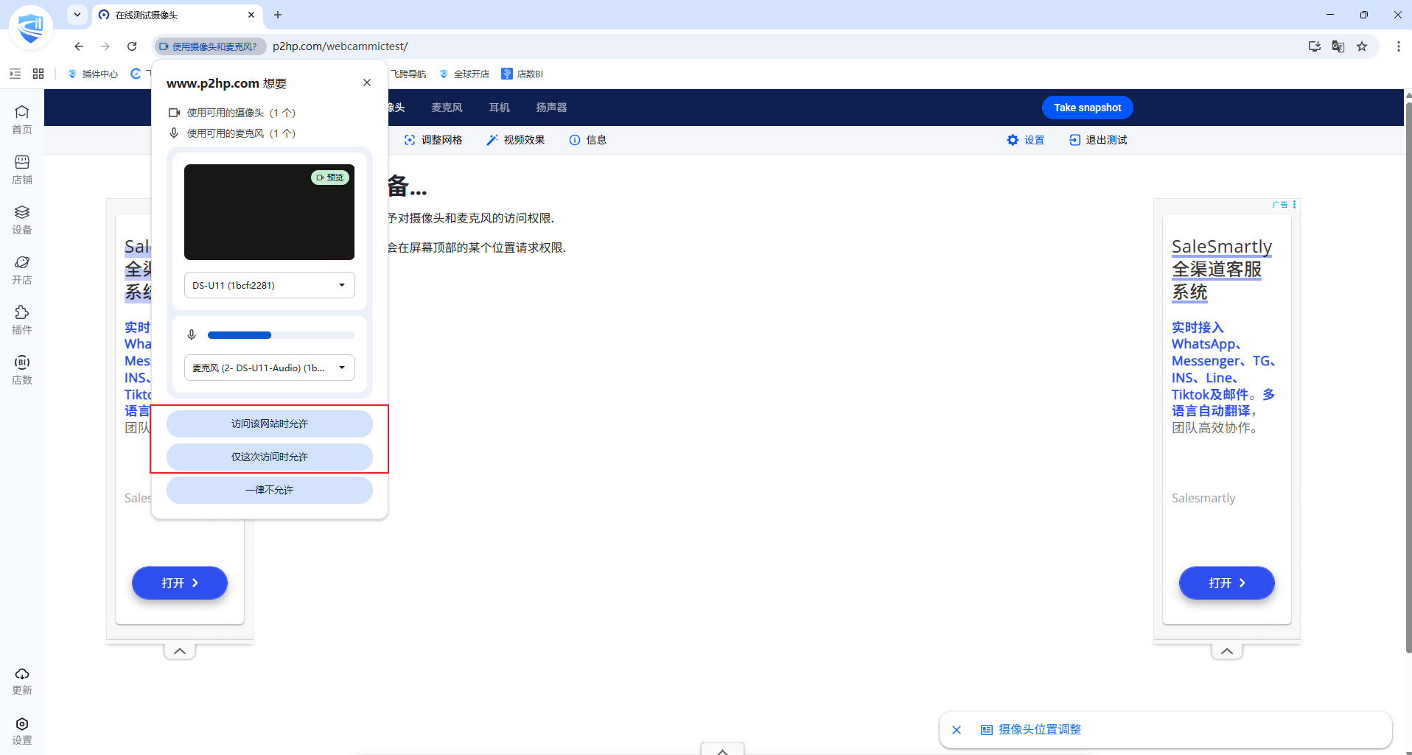This screenshot has height=755, width=1412.
Task: Switch to the 扬声器 tab
Action: click(x=551, y=108)
